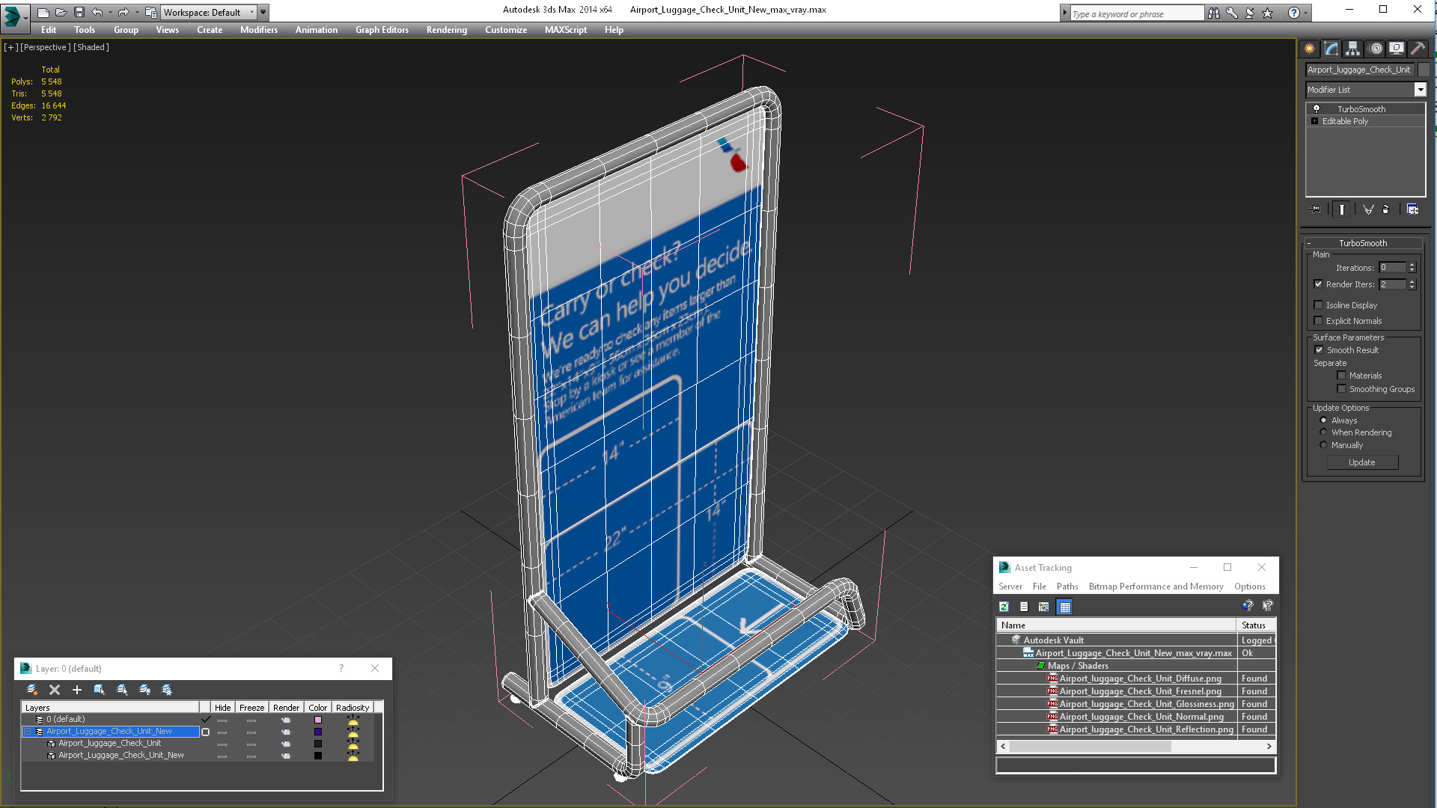Click the Perspective viewport label
Screen dimensions: 1437x808
(46, 47)
